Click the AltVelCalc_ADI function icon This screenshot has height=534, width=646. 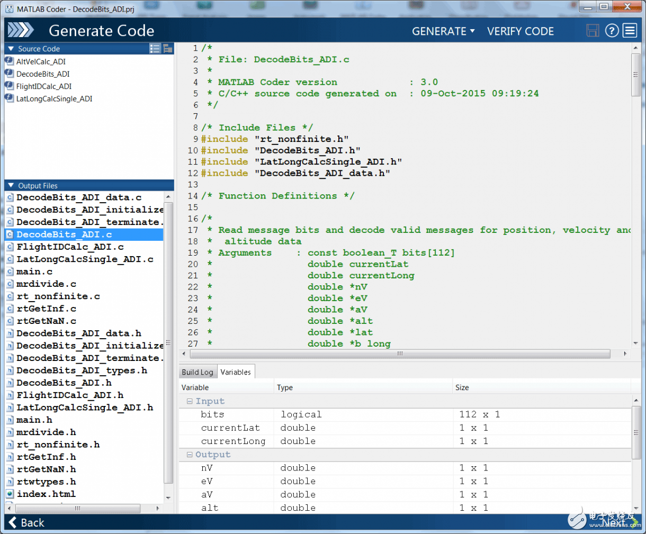point(10,61)
